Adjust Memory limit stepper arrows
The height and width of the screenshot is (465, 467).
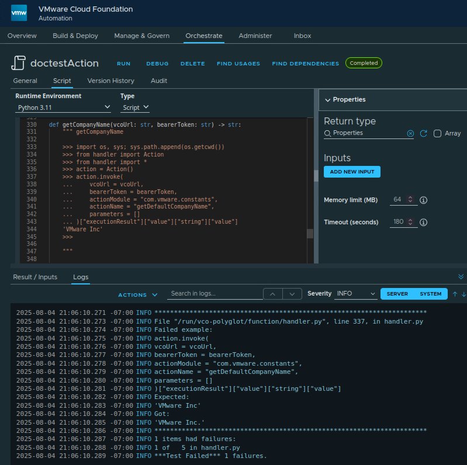pyautogui.click(x=410, y=199)
